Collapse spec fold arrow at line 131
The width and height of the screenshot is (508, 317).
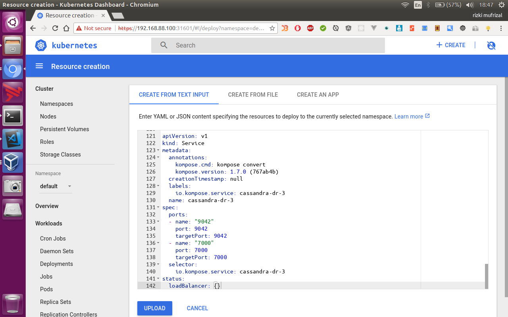[x=158, y=208]
